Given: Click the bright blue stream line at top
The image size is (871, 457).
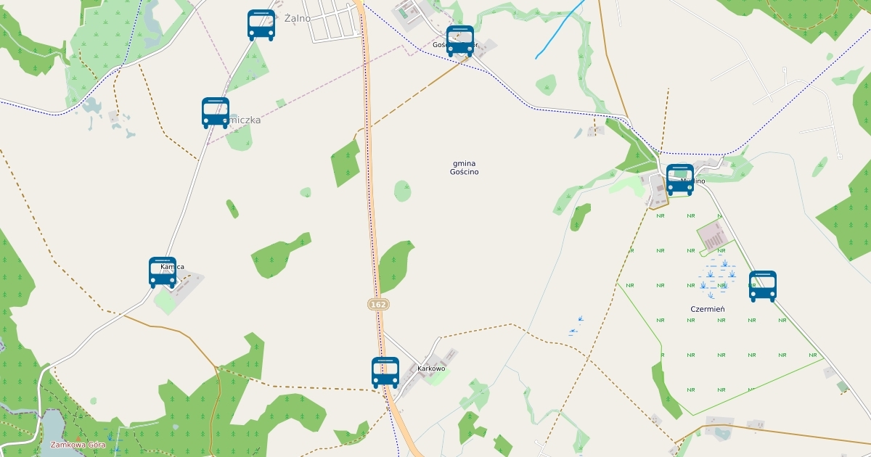Looking at the screenshot, I should tap(560, 30).
